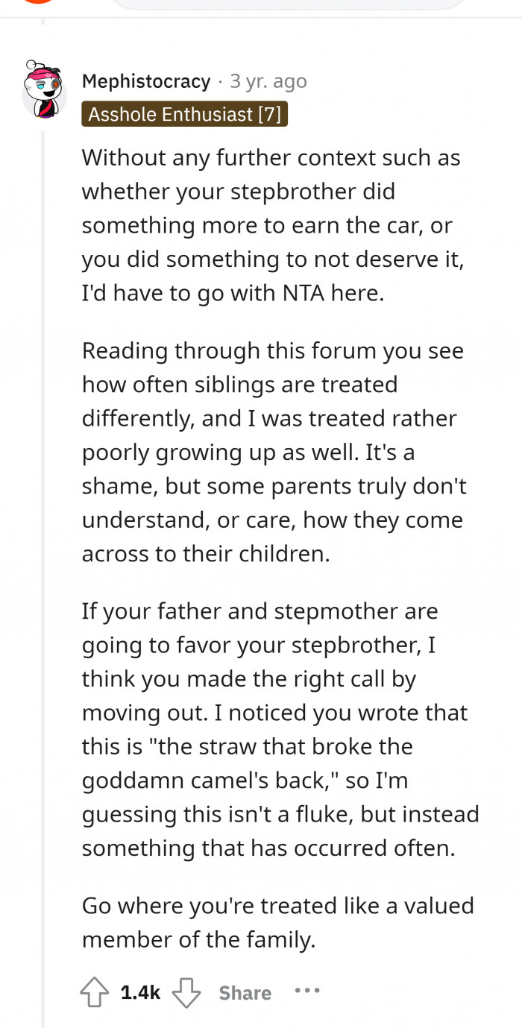Open the Mephistocracy user profile link
The width and height of the screenshot is (522, 1028).
click(146, 81)
